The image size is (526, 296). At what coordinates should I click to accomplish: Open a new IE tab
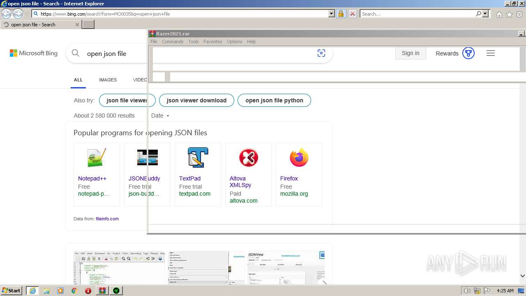pyautogui.click(x=88, y=25)
